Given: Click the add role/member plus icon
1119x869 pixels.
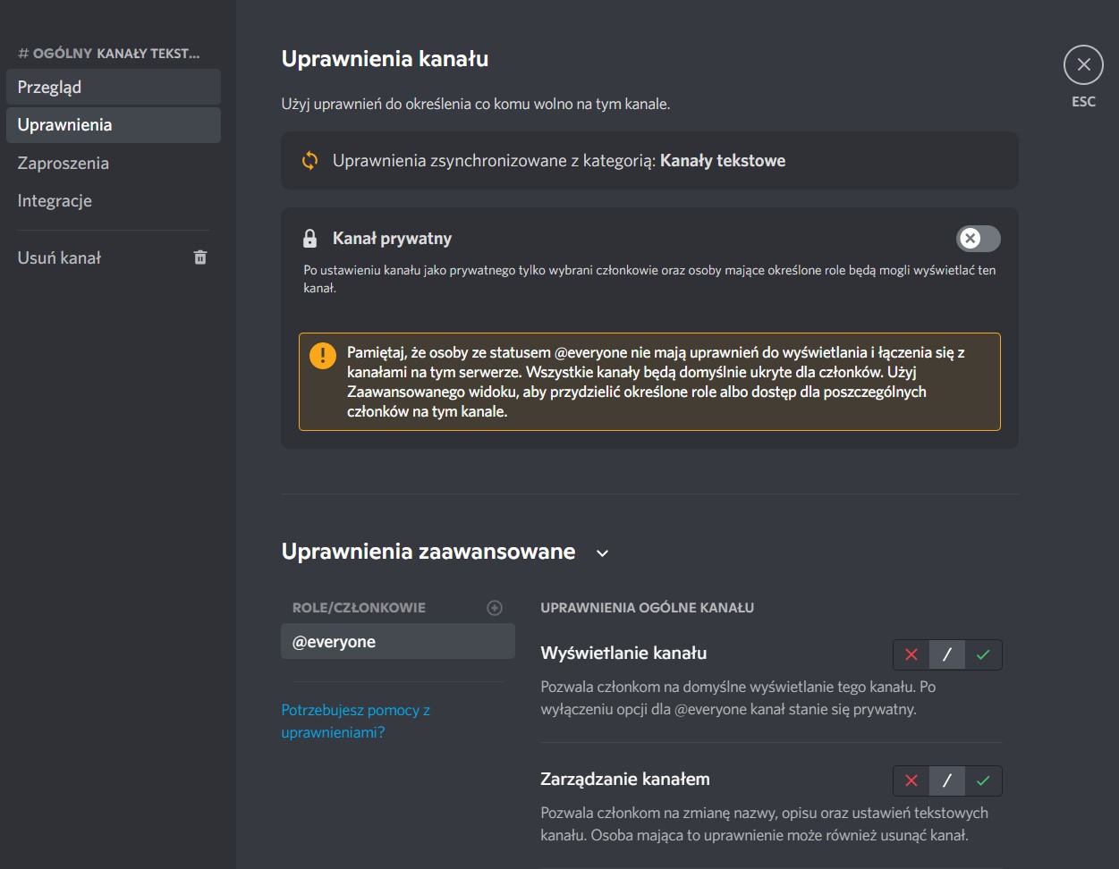Looking at the screenshot, I should tap(494, 608).
